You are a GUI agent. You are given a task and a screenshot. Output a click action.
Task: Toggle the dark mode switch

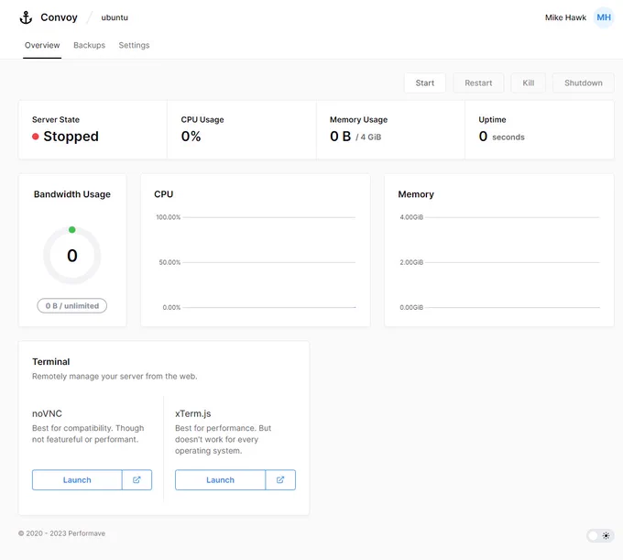pyautogui.click(x=600, y=535)
